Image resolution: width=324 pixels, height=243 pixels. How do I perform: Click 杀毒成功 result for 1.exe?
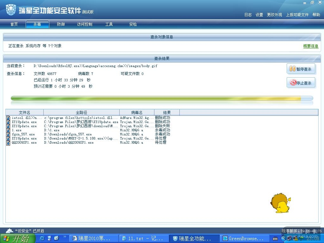tap(162, 130)
